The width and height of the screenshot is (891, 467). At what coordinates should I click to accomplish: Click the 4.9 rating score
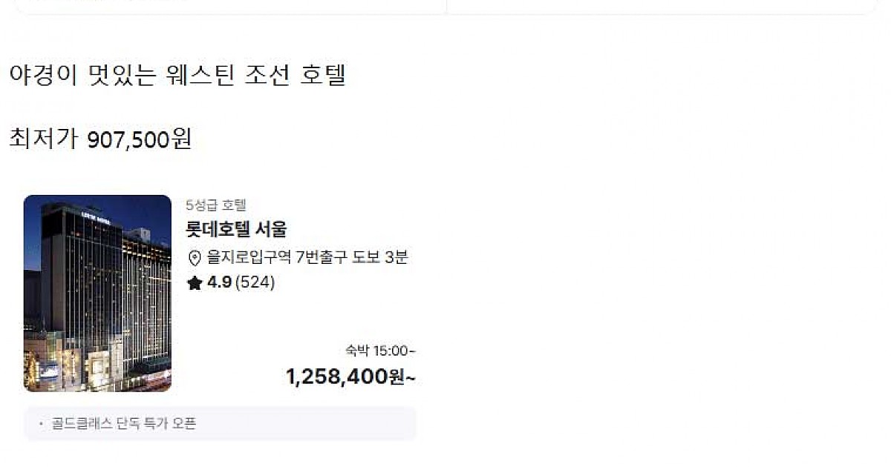click(219, 282)
